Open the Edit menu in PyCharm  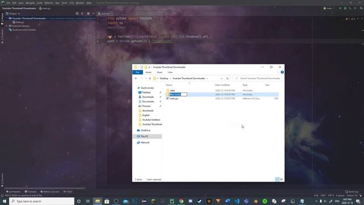14,3
